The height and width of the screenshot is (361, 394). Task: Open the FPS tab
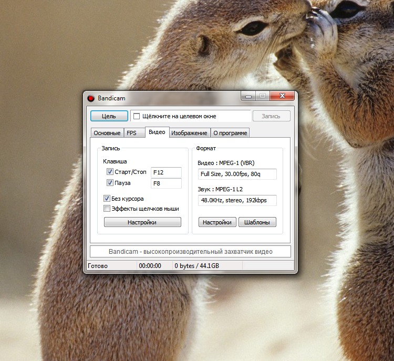[134, 133]
